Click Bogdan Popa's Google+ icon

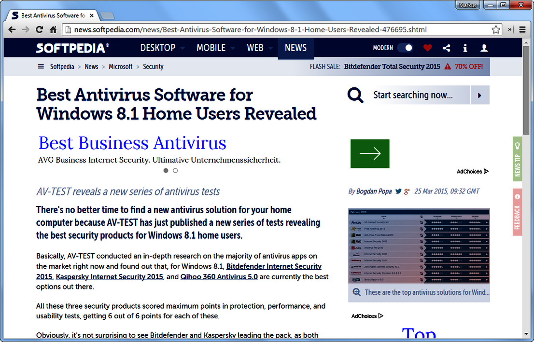tap(406, 191)
